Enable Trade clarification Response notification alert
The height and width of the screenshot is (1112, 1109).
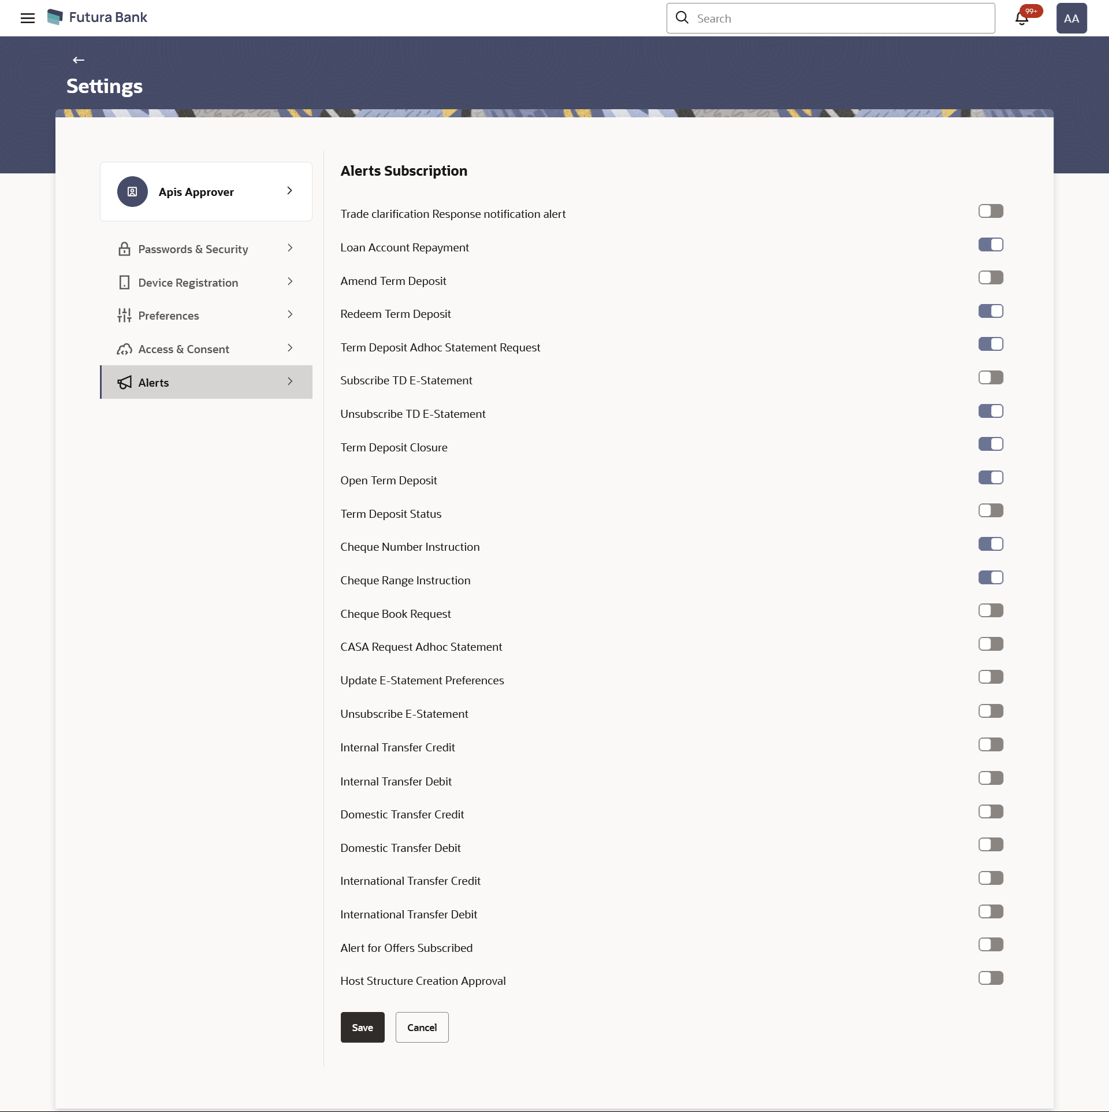991,212
